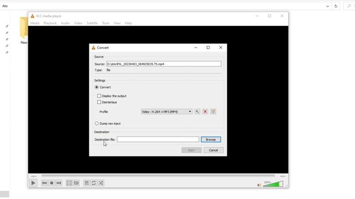This screenshot has height=199, width=355.
Task: Click the Source path field
Action: click(x=164, y=64)
